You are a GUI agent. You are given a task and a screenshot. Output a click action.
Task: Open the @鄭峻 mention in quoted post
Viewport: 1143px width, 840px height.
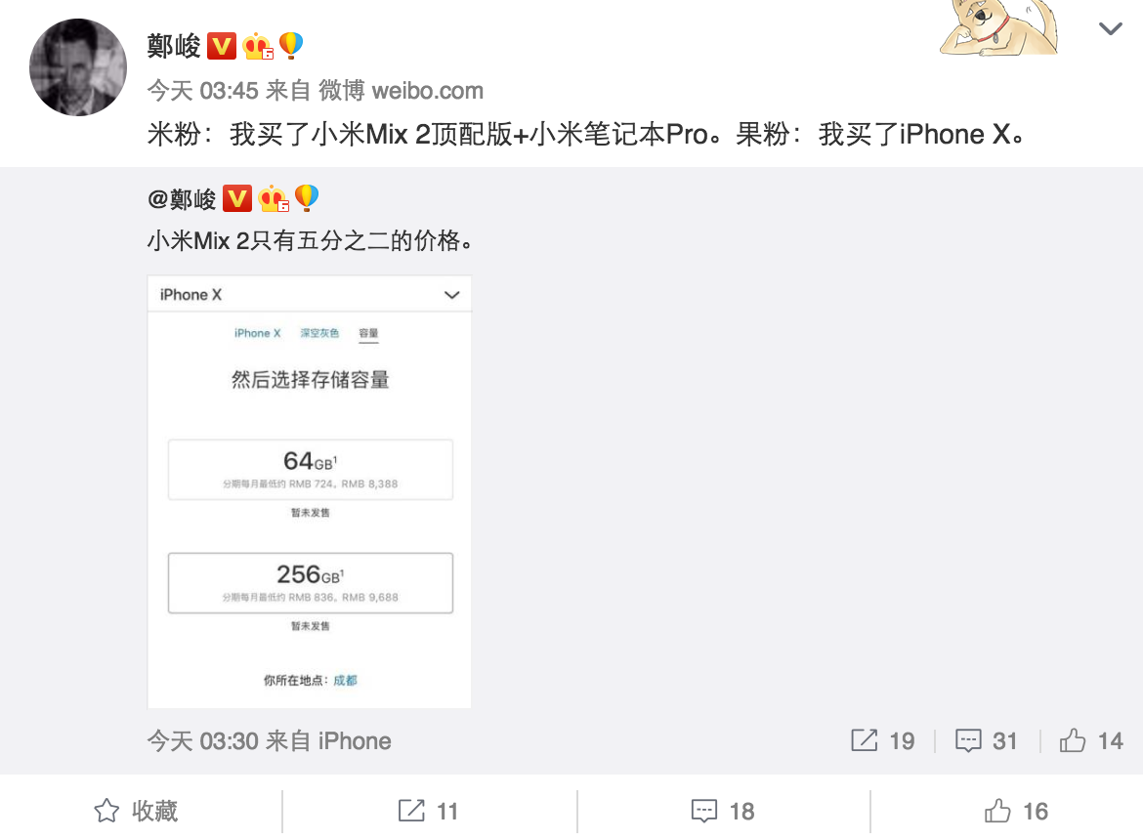pos(182,199)
